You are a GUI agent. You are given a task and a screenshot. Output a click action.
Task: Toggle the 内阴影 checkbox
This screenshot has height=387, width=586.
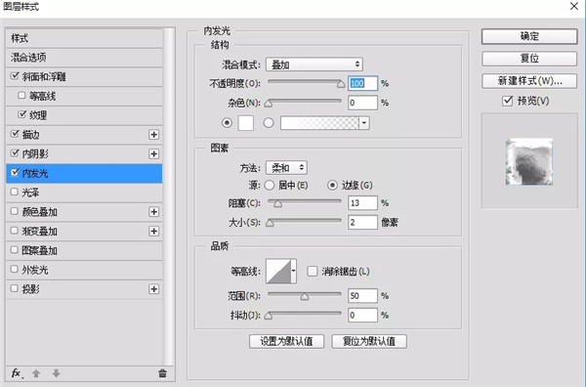click(15, 153)
